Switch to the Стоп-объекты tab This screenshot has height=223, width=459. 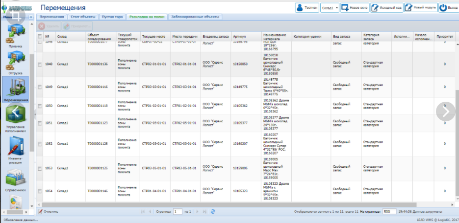(x=83, y=17)
